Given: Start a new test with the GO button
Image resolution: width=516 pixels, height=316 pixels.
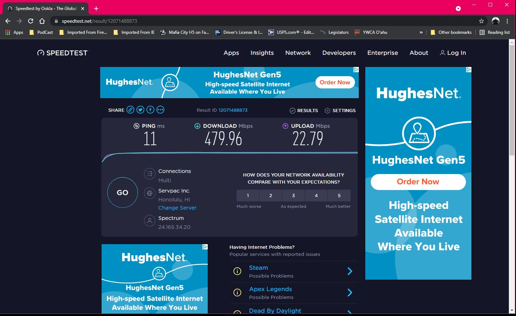Looking at the screenshot, I should pyautogui.click(x=123, y=193).
